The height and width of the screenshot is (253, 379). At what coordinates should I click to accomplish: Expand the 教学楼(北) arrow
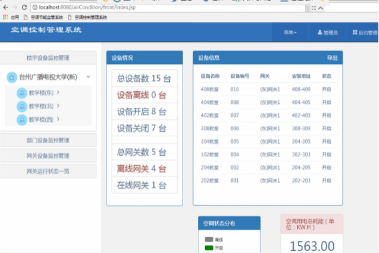pyautogui.click(x=58, y=106)
